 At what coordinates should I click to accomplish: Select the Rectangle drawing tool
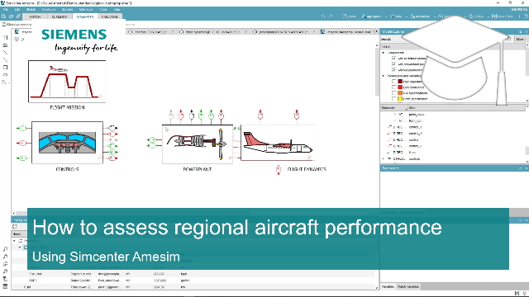6,68
